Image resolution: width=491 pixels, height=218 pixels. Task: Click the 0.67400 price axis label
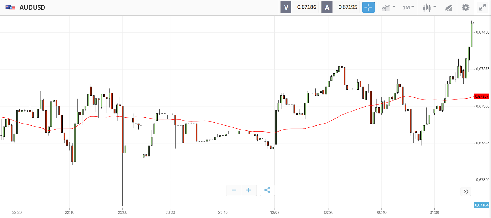click(x=483, y=32)
